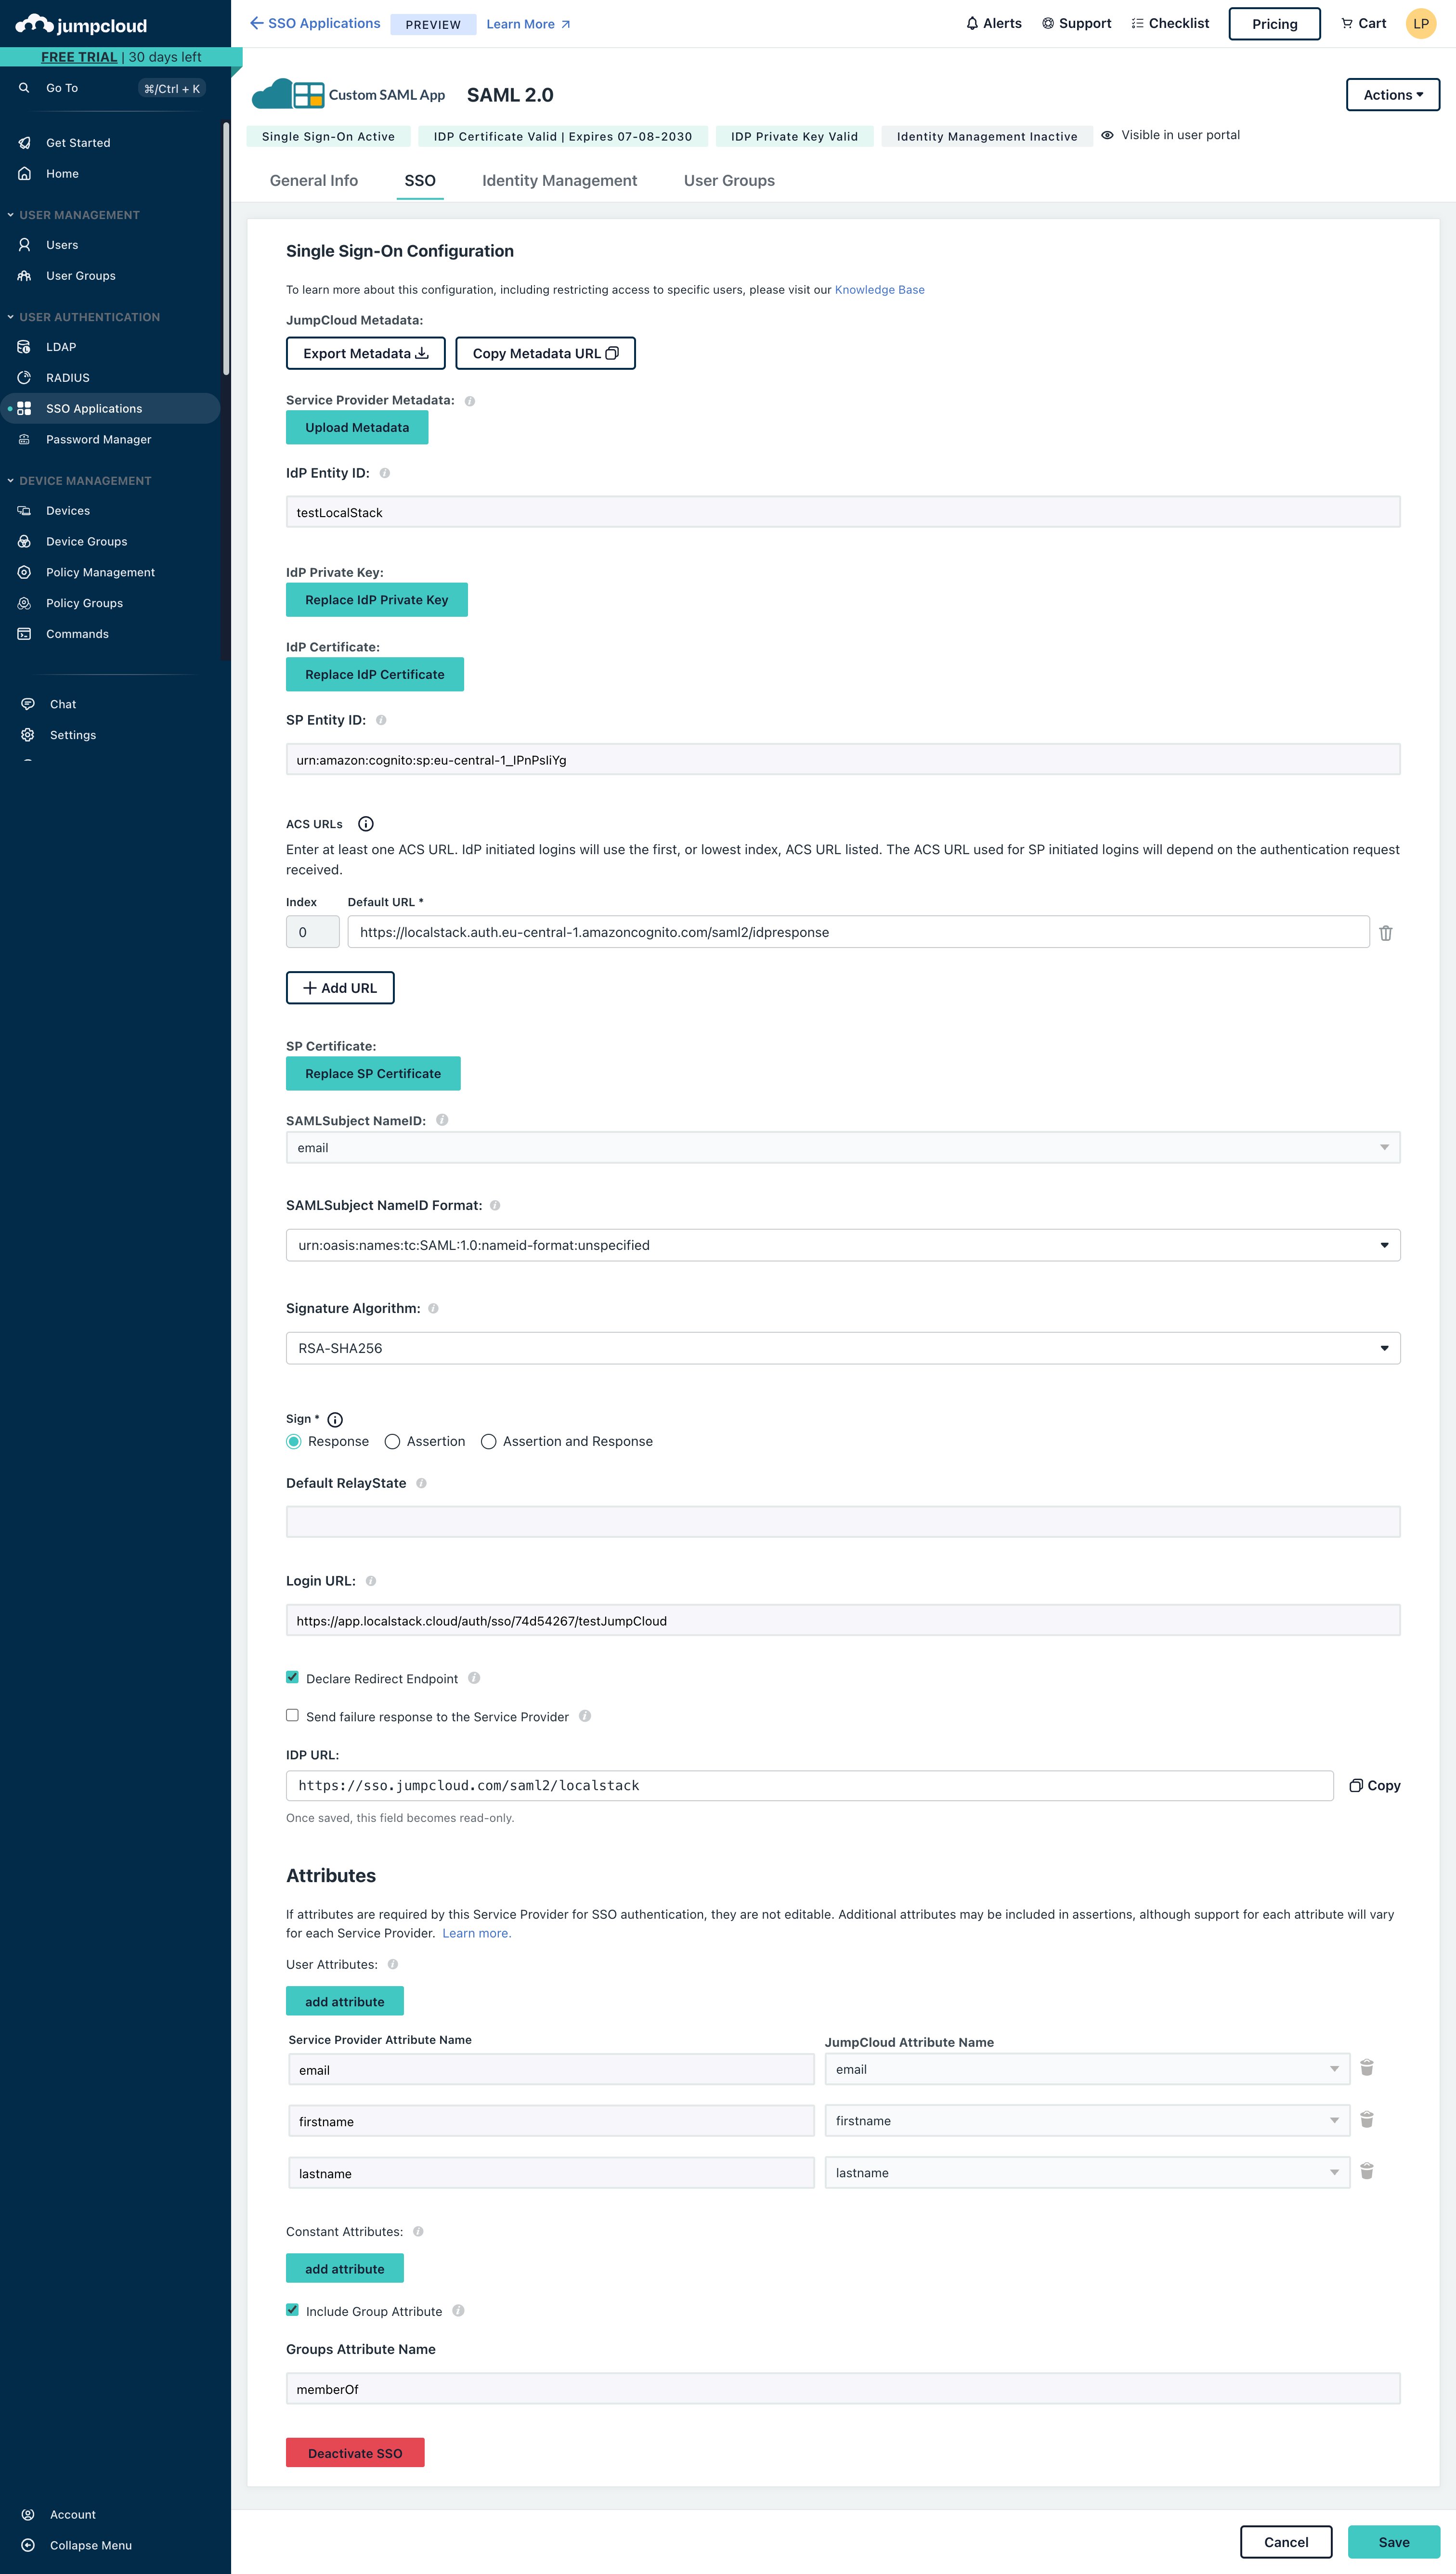Viewport: 1456px width, 2574px height.
Task: Click the Knowledge Base link
Action: [879, 289]
